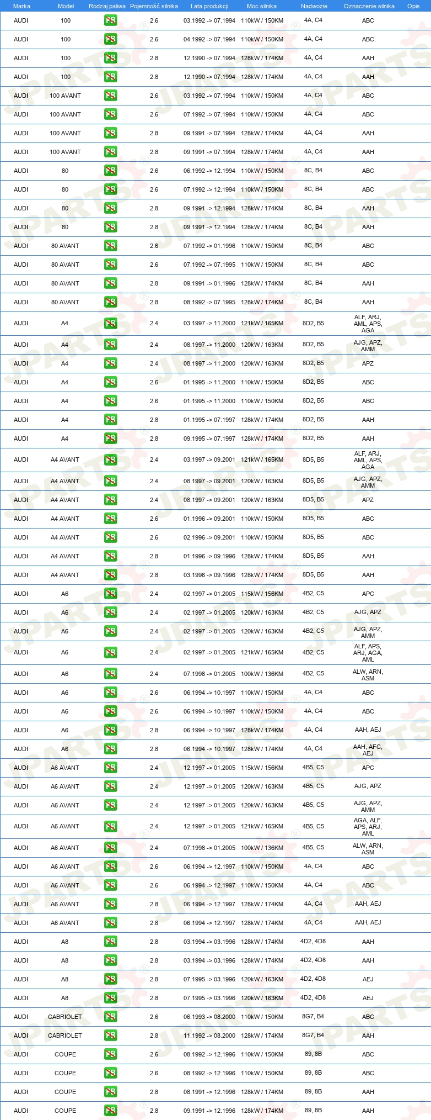431x1120 pixels.
Task: Select AGA, ALF, APS, ARJ, AML engine cell
Action: tap(368, 827)
